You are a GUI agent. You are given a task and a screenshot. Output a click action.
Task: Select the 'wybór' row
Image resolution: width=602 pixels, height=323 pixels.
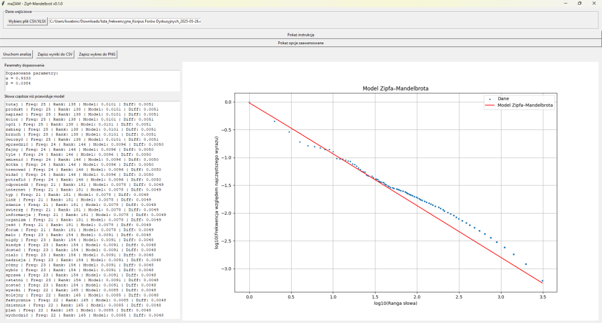click(79, 270)
